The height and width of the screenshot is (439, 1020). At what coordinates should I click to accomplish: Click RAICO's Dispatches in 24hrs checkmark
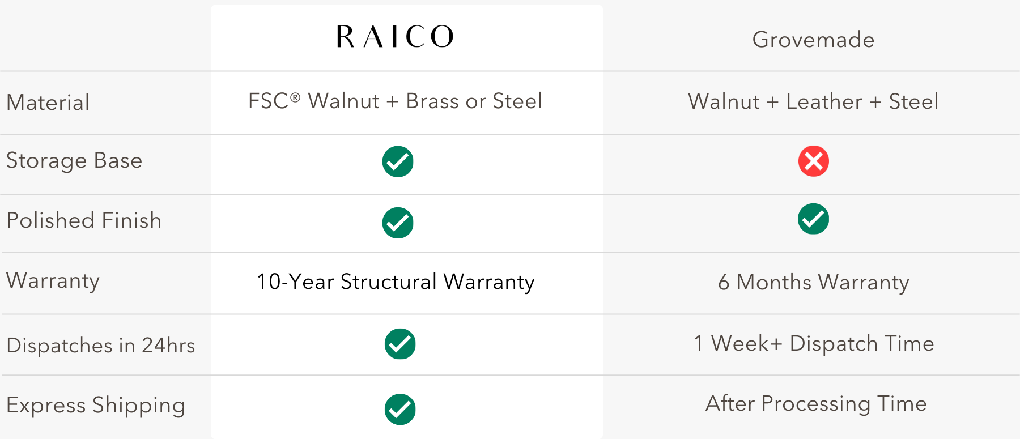coord(400,344)
